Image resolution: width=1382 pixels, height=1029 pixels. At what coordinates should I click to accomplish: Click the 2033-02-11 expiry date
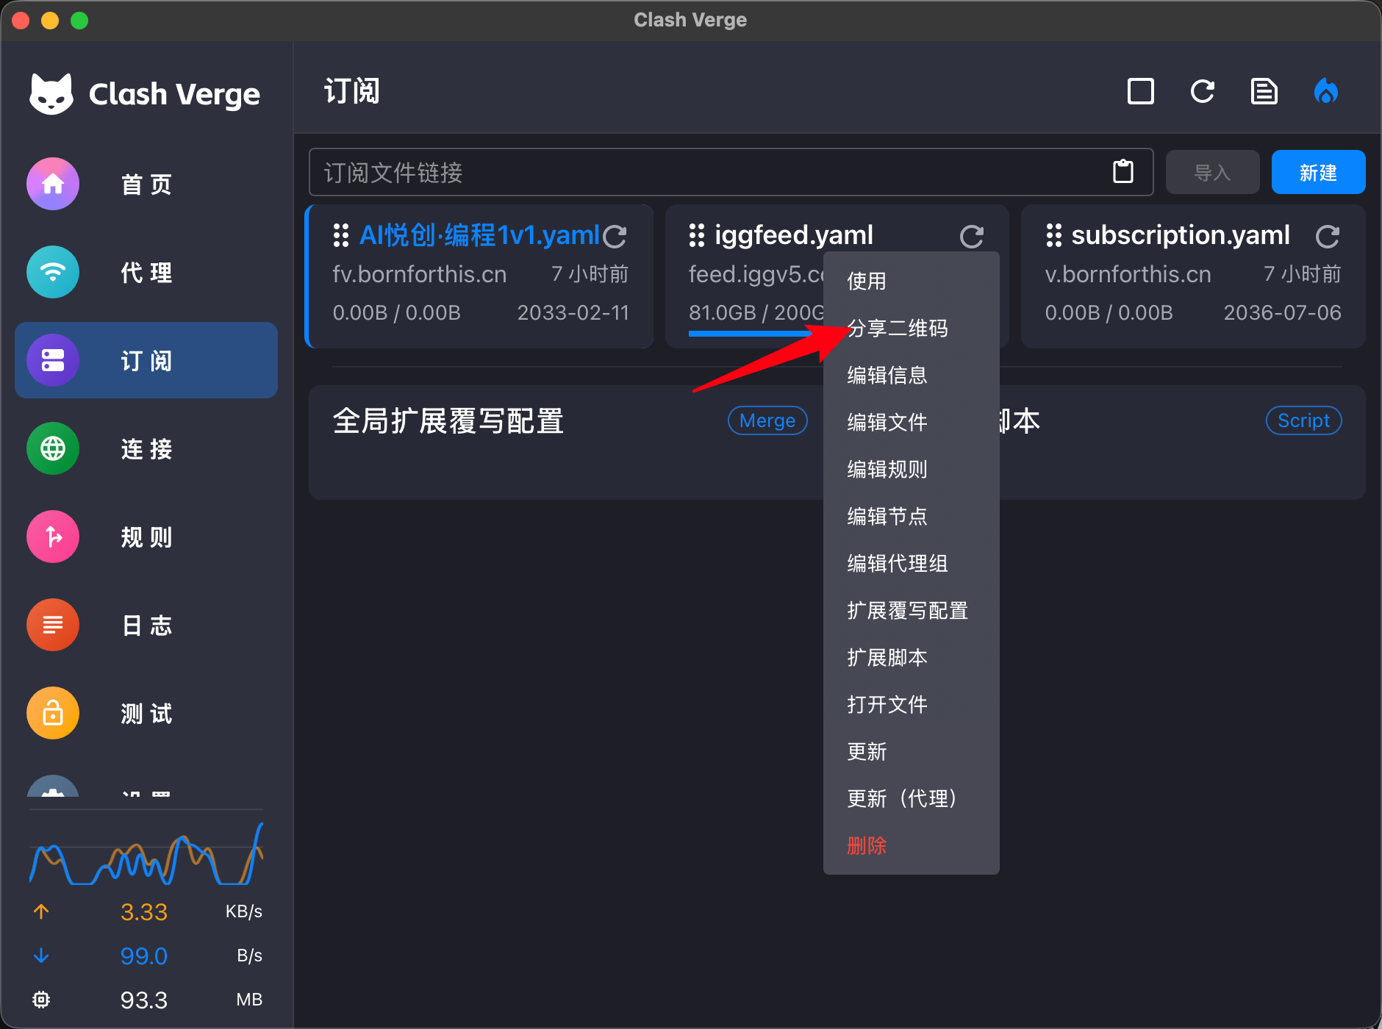click(x=573, y=313)
